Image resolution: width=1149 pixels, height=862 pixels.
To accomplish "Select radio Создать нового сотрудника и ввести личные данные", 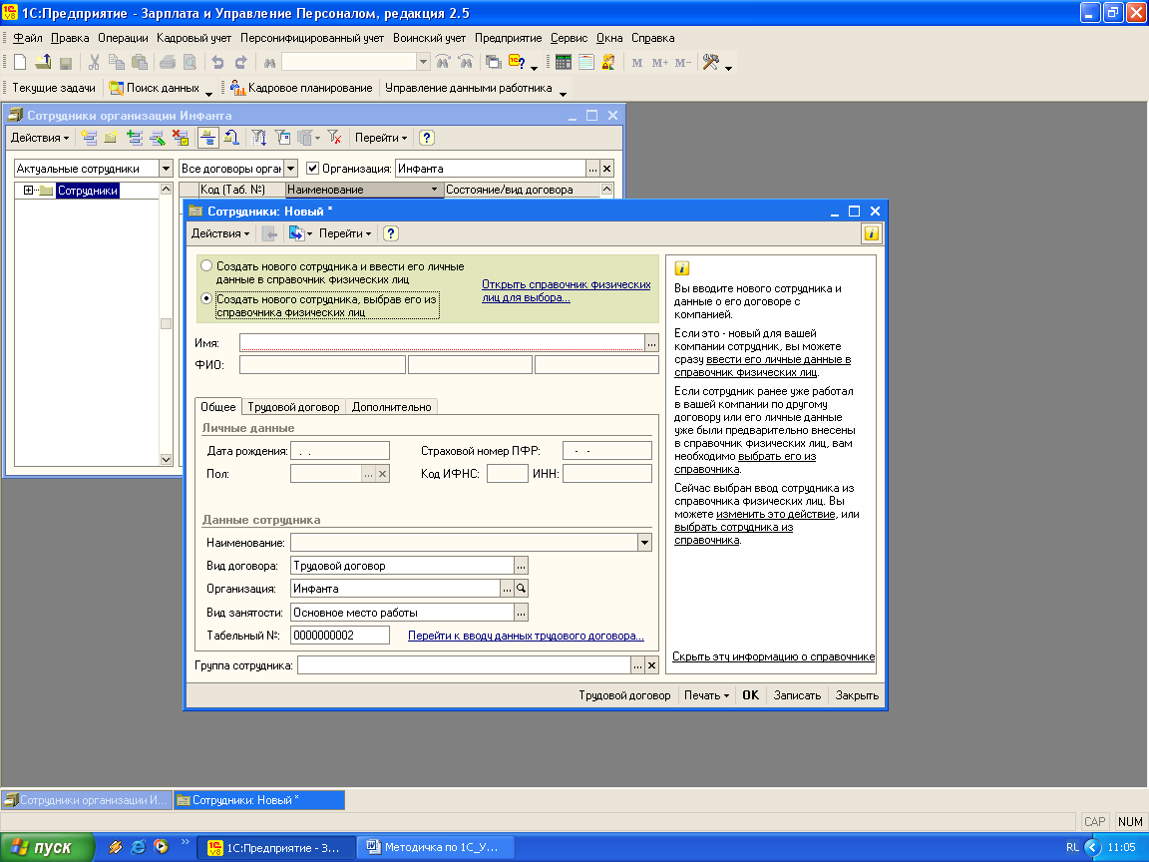I will tap(206, 266).
